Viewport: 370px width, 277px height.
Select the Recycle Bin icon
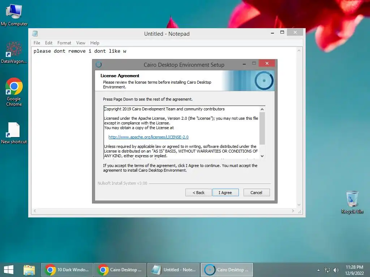[352, 202]
